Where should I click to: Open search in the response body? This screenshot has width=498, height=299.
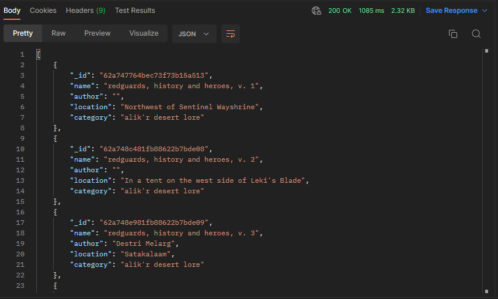pos(476,34)
